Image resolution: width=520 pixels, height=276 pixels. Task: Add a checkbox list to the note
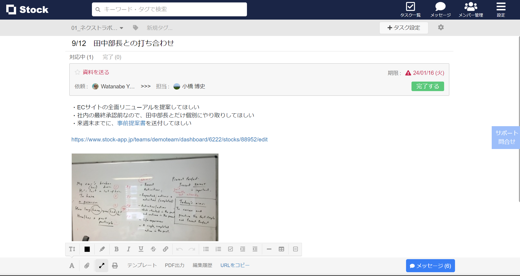pyautogui.click(x=230, y=249)
